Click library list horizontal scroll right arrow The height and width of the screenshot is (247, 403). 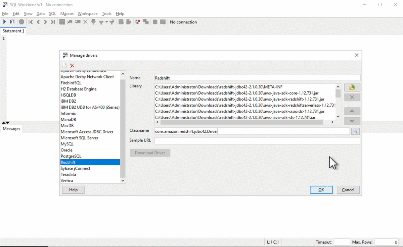tap(332, 122)
